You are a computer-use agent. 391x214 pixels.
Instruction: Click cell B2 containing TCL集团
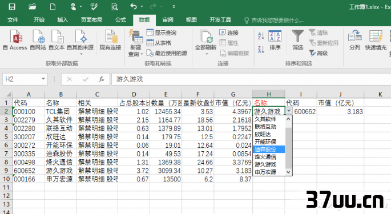(x=61, y=111)
